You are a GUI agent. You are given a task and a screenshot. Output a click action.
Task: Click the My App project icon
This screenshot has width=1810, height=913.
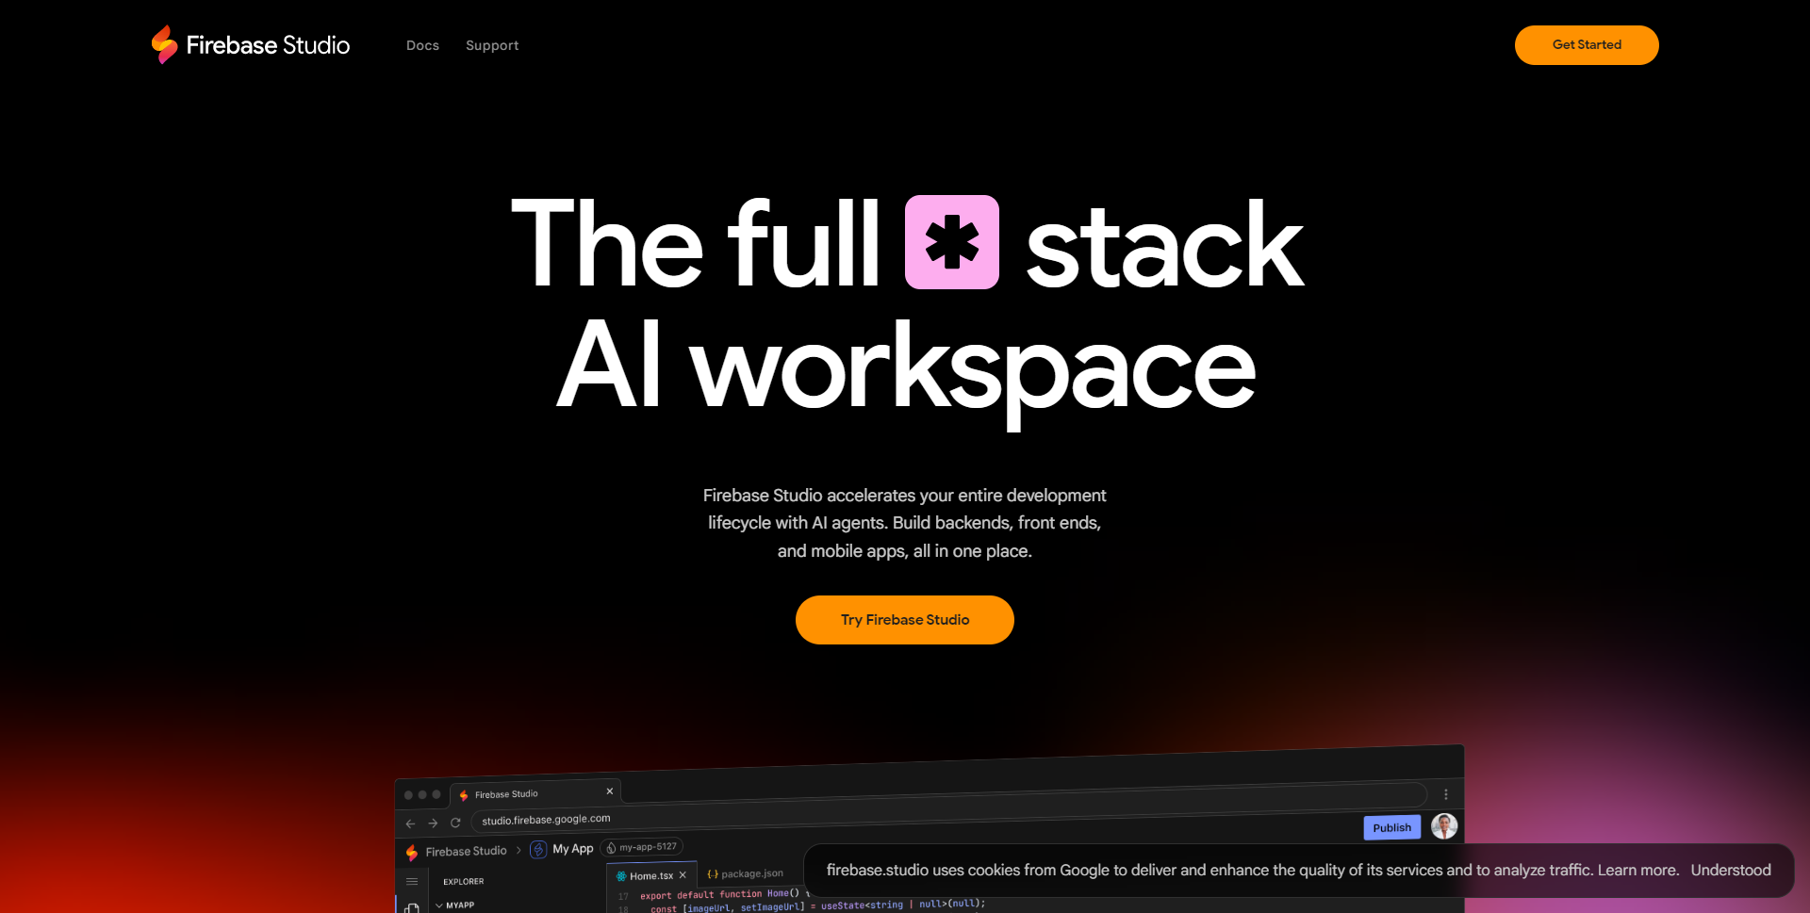click(x=538, y=850)
